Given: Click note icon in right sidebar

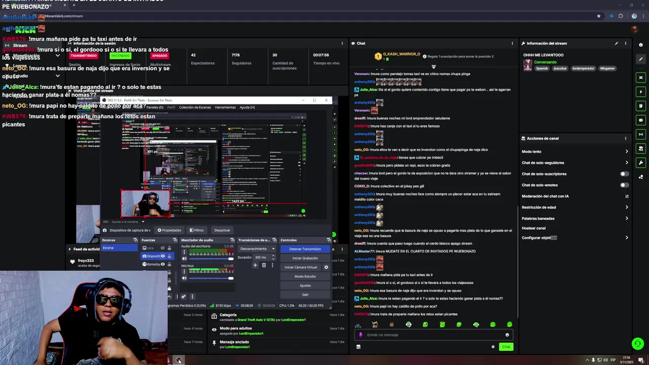Looking at the screenshot, I should point(641,106).
